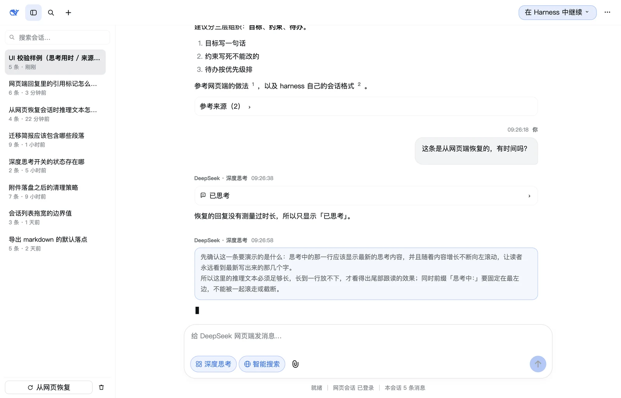This screenshot has height=398, width=621.
Task: Open conversation 从网页恢复会话时推理文本怎
Action: point(55,114)
